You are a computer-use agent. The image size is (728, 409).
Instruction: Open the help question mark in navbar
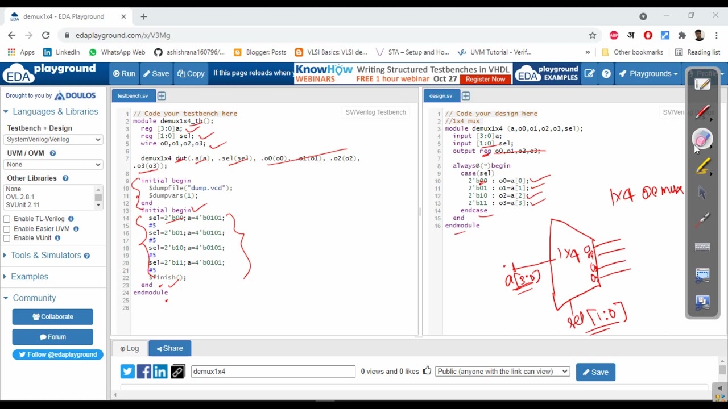coord(606,74)
